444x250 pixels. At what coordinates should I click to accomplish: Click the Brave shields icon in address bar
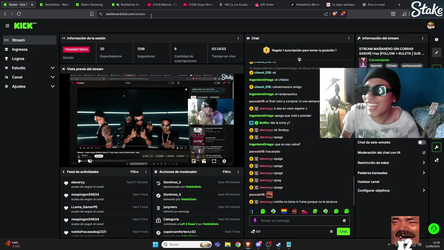point(334,14)
